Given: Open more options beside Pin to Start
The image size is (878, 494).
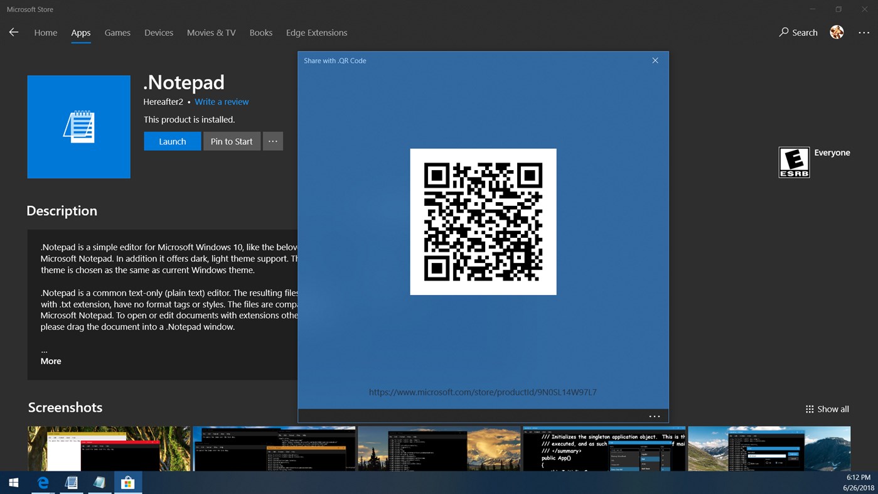Looking at the screenshot, I should [x=272, y=141].
